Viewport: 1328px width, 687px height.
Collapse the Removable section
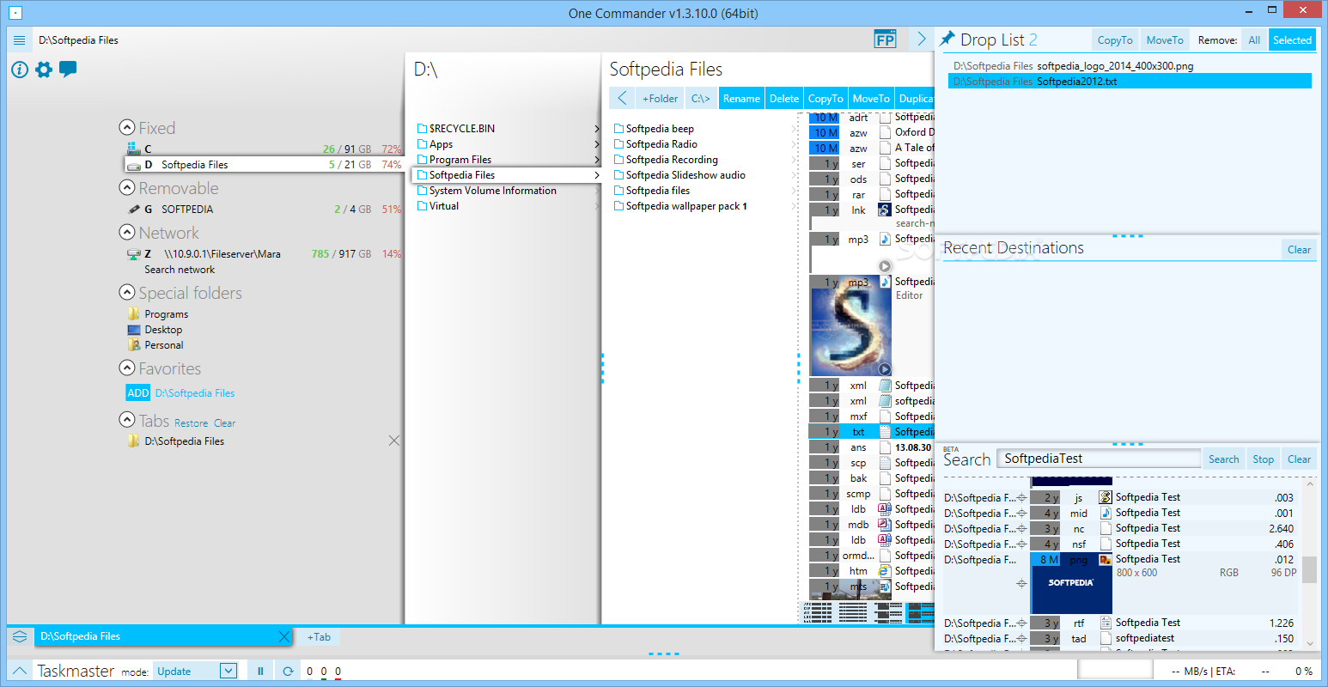127,187
